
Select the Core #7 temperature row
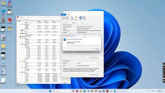[x=39, y=57]
